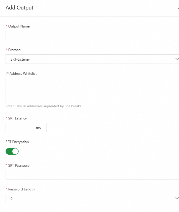Click the SRT Password input field

pyautogui.click(x=92, y=175)
